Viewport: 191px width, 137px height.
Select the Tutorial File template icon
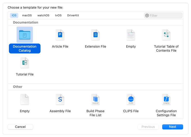(x=25, y=63)
